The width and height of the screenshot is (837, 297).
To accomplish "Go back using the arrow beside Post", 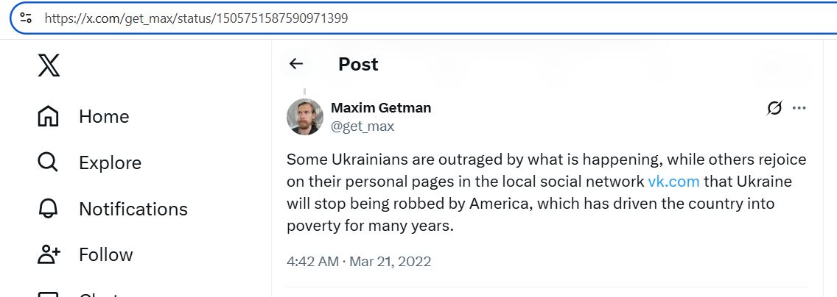I will [296, 64].
